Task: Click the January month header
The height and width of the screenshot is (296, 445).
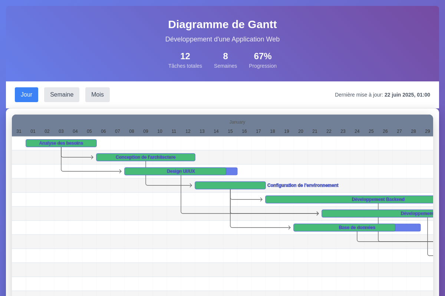Action: [237, 122]
